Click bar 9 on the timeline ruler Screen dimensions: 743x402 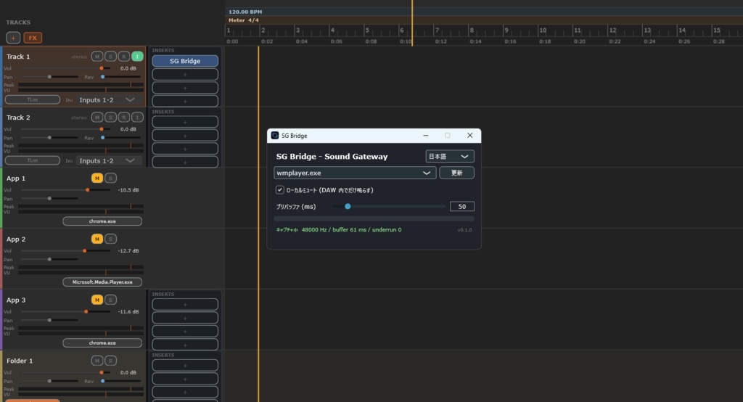506,30
